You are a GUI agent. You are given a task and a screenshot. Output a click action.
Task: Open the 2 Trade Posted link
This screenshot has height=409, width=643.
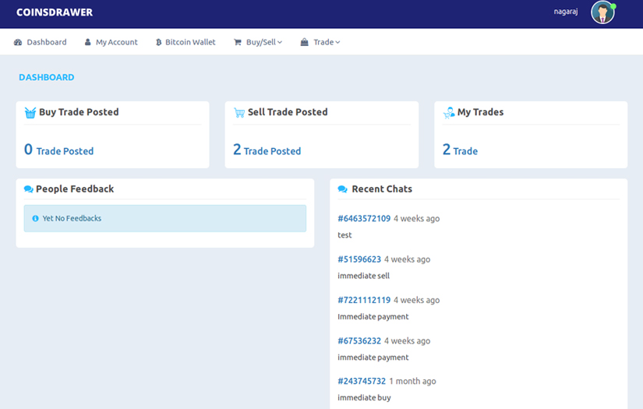tap(267, 150)
